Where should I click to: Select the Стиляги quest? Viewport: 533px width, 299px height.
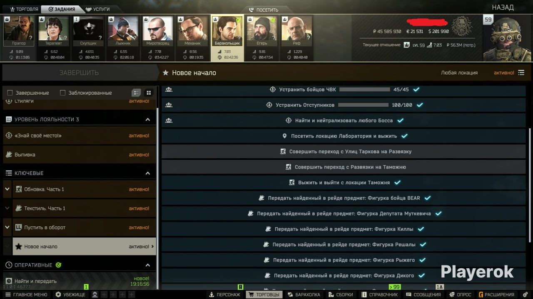[80, 103]
